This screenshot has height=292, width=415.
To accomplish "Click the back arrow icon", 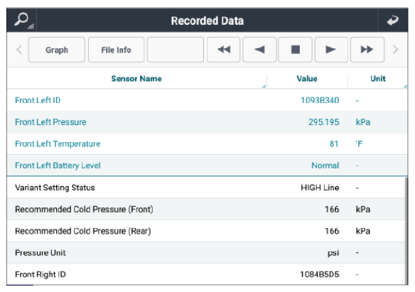I will (392, 21).
